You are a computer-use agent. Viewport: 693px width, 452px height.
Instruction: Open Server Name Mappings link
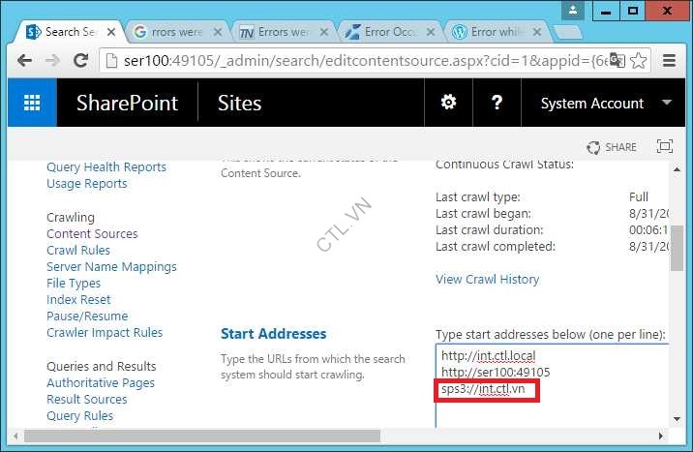111,267
